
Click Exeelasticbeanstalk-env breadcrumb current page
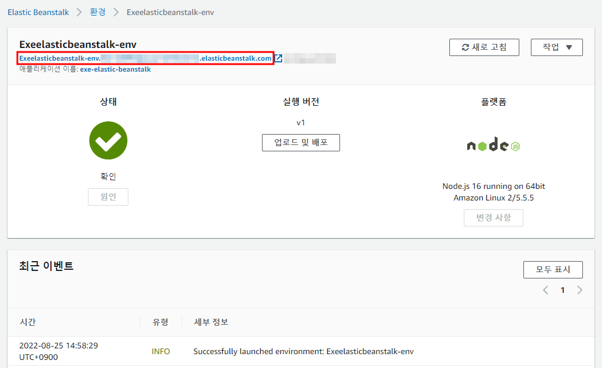(x=170, y=12)
